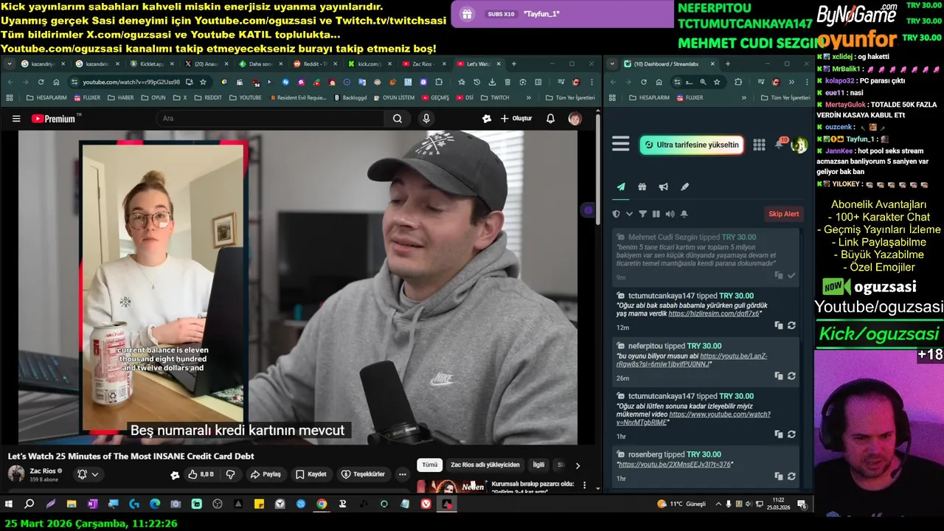The width and height of the screenshot is (944, 531).
Task: Toggle the Streamlabs shield safe mode
Action: click(617, 214)
